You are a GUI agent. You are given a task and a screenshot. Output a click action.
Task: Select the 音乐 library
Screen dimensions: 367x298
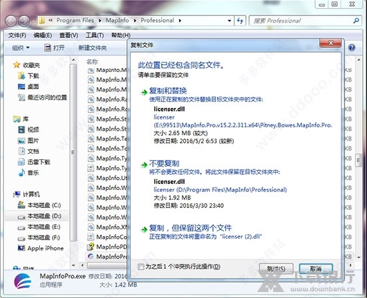point(29,173)
